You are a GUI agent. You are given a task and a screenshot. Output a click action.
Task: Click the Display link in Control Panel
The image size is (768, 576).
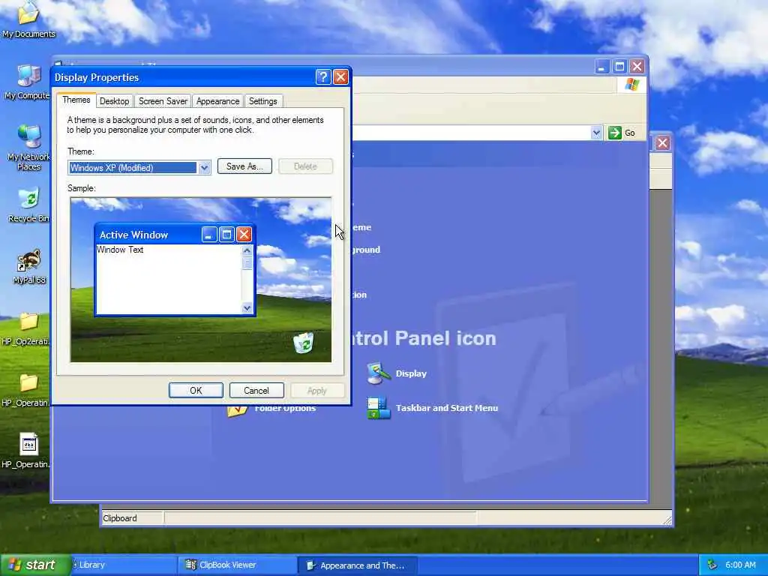point(411,373)
